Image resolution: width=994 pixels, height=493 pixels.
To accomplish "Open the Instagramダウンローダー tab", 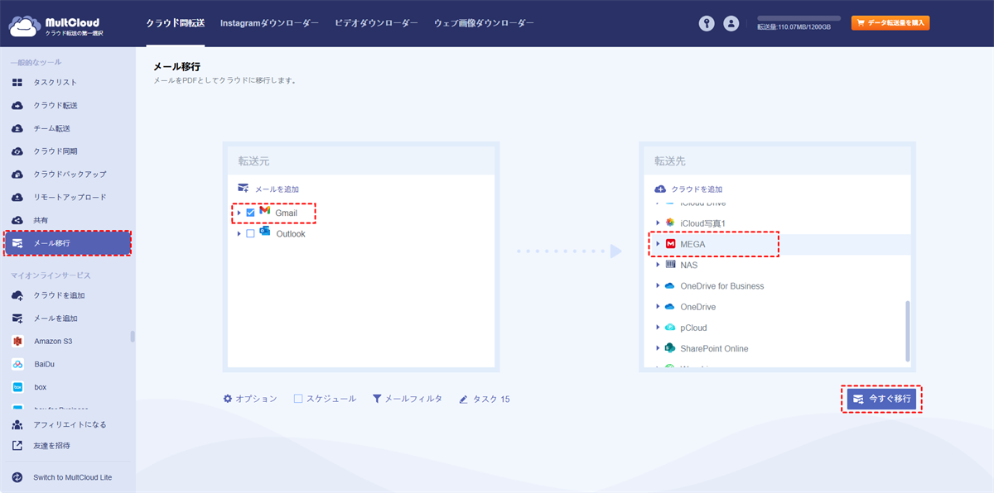I will click(269, 23).
